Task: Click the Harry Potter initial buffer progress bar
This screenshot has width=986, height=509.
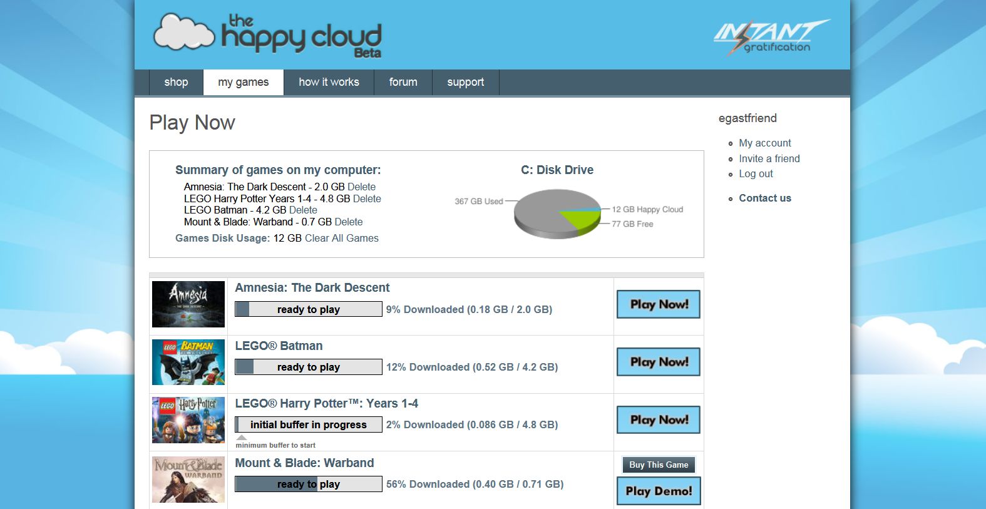Action: click(x=309, y=424)
